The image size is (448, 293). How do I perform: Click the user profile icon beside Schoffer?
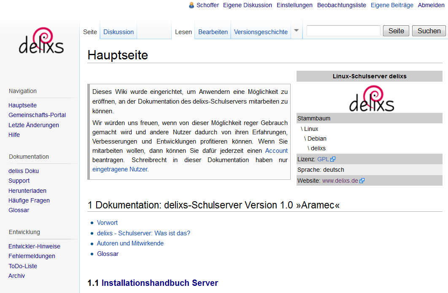(191, 5)
